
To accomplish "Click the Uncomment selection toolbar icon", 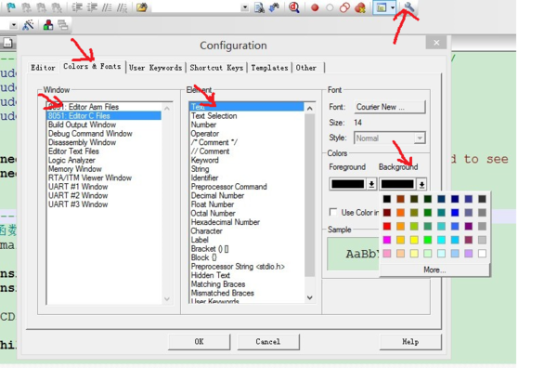I will [x=122, y=7].
